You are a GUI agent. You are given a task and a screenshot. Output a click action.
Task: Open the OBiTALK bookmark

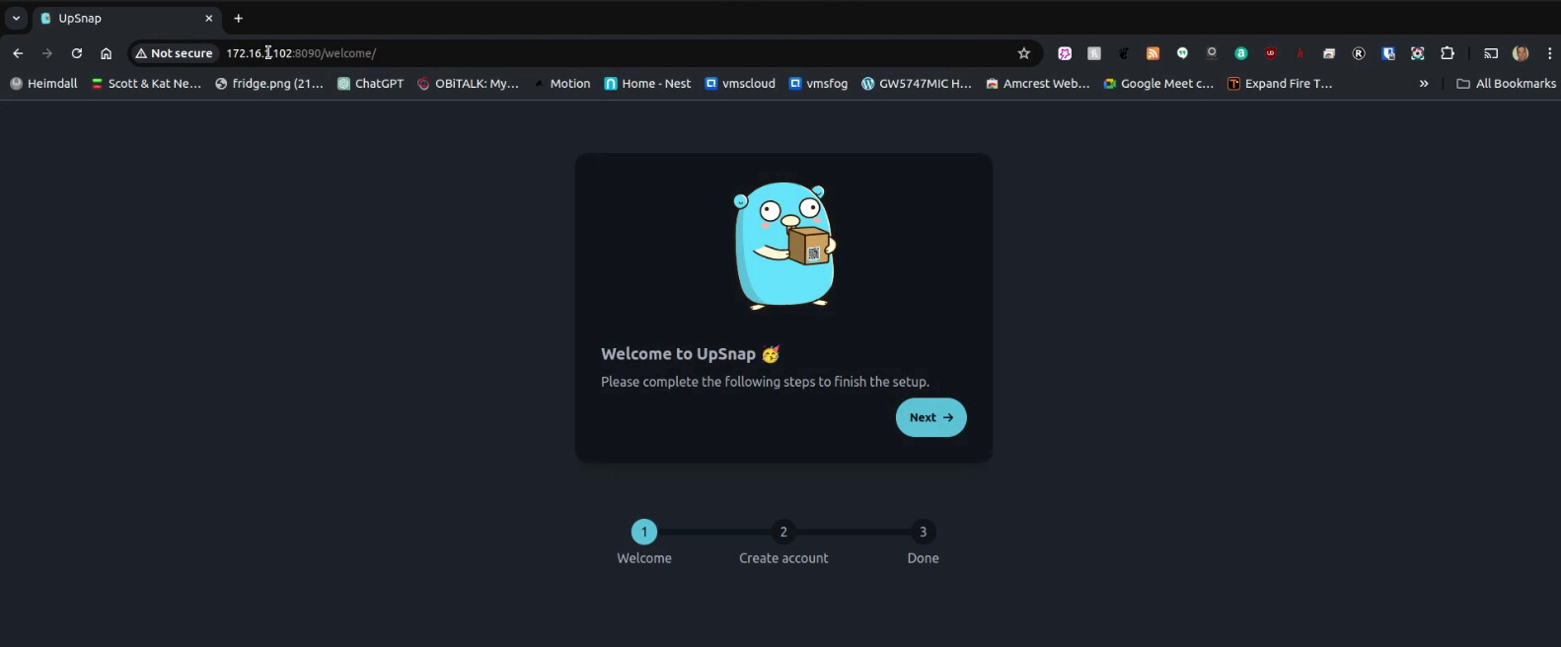click(x=468, y=84)
